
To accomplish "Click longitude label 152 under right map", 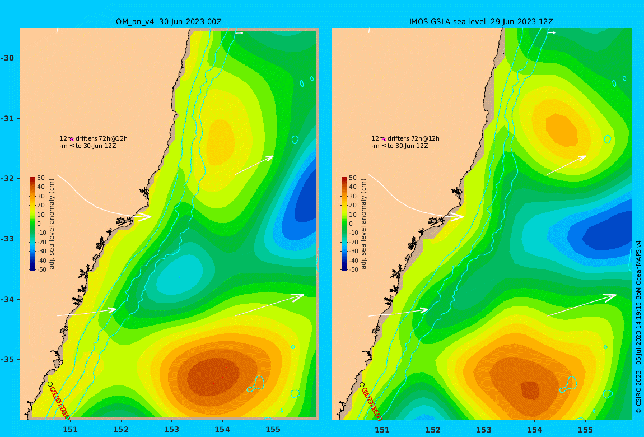I will [x=433, y=430].
